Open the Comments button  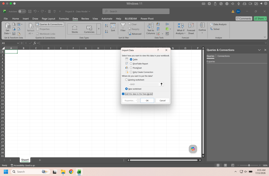click(243, 18)
